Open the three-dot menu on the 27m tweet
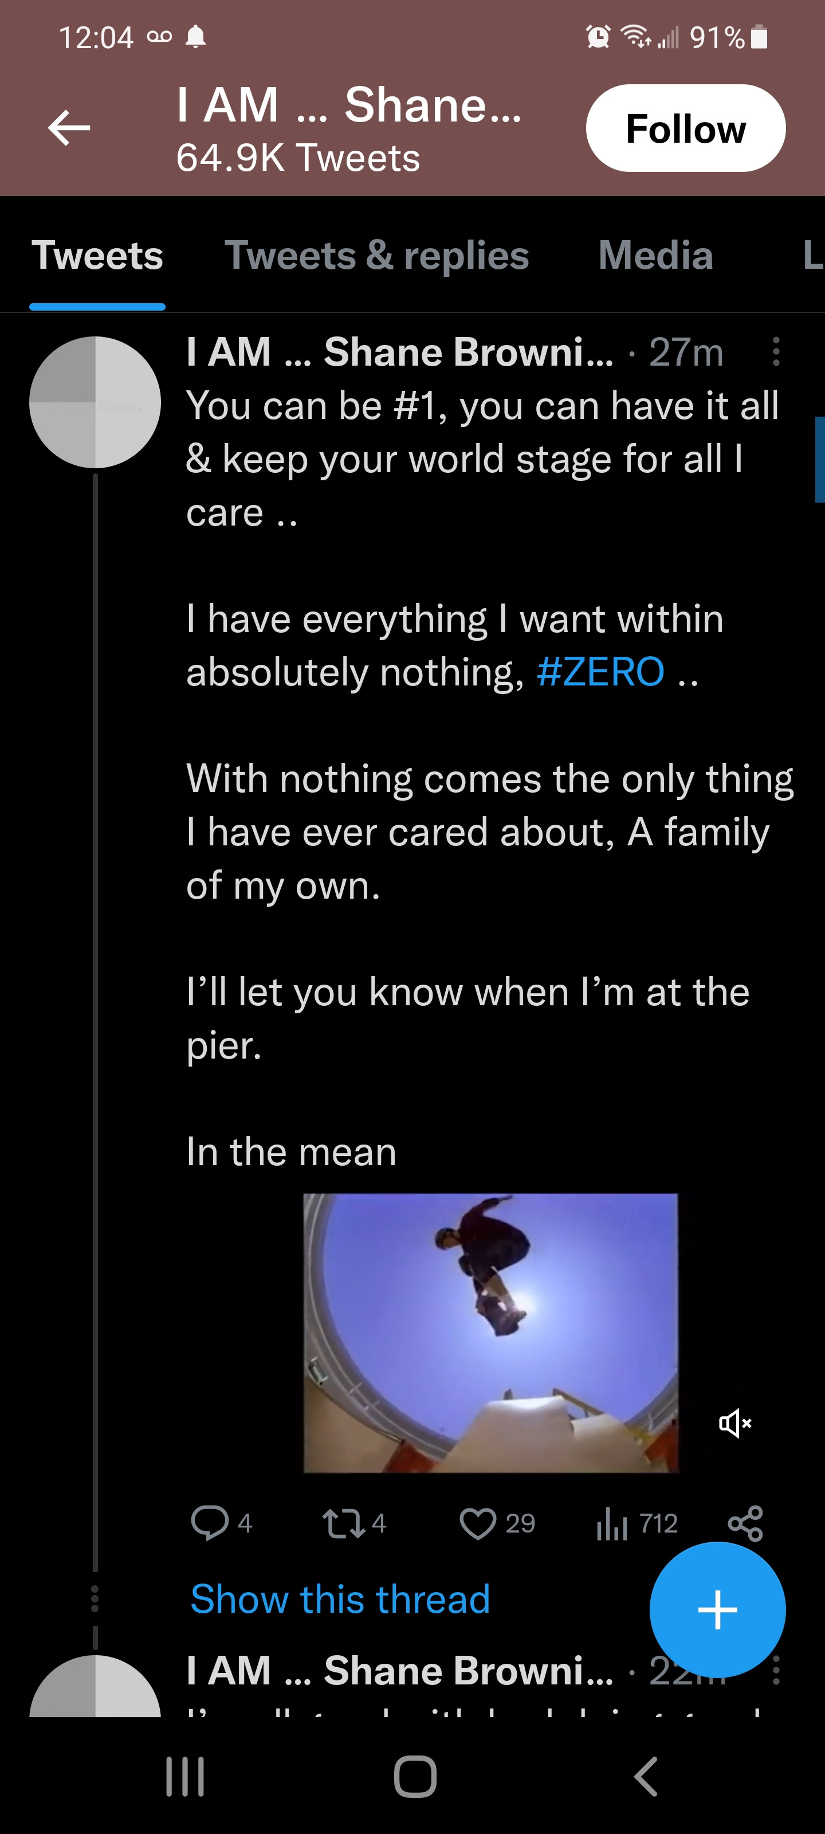Screen dimensions: 825x1834 pyautogui.click(x=775, y=352)
